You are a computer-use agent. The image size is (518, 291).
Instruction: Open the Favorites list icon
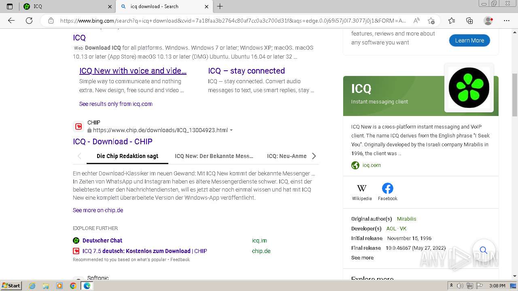pos(452,21)
